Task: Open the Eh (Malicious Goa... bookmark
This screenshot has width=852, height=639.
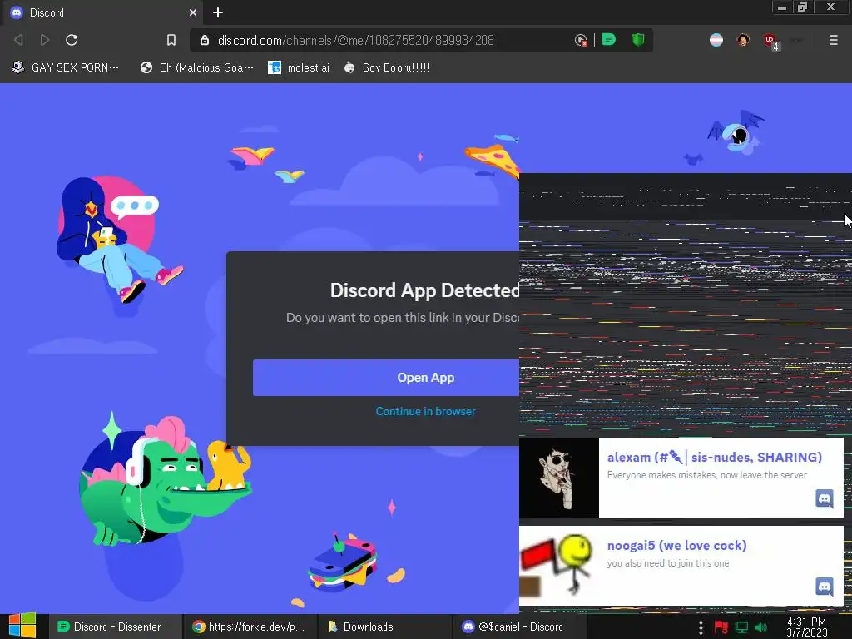Action: (x=196, y=67)
